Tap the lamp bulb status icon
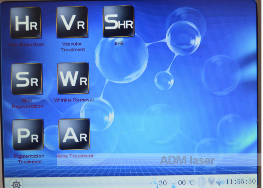Viewport: 263px width, 188px height. [x=211, y=181]
